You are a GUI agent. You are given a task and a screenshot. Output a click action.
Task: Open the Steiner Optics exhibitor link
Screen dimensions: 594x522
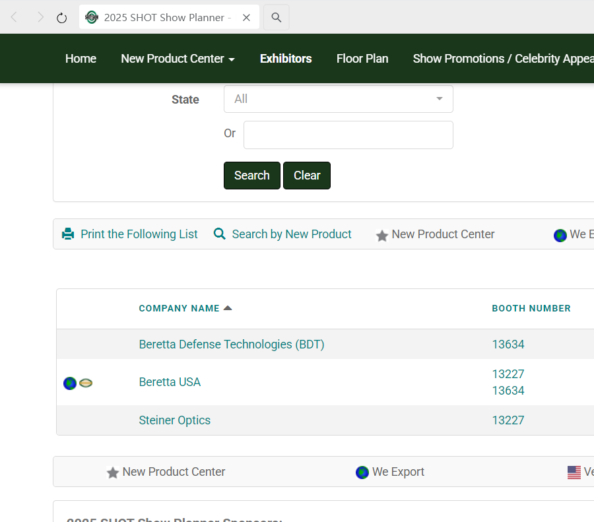coord(175,420)
